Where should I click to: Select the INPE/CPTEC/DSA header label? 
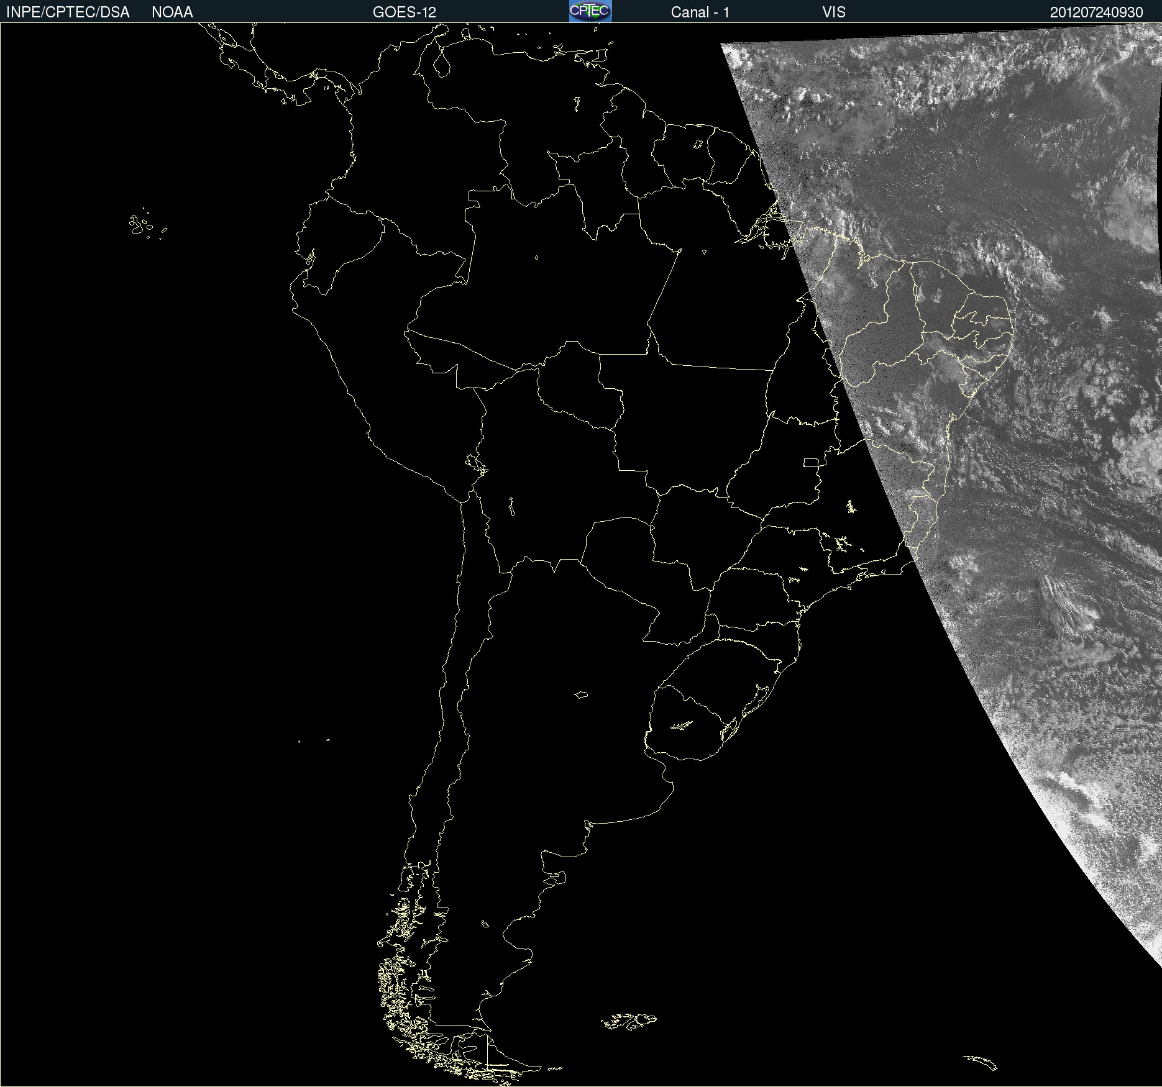click(x=68, y=12)
